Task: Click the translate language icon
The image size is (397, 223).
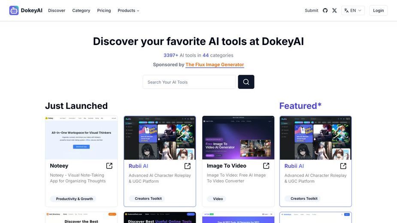Action: [346, 10]
